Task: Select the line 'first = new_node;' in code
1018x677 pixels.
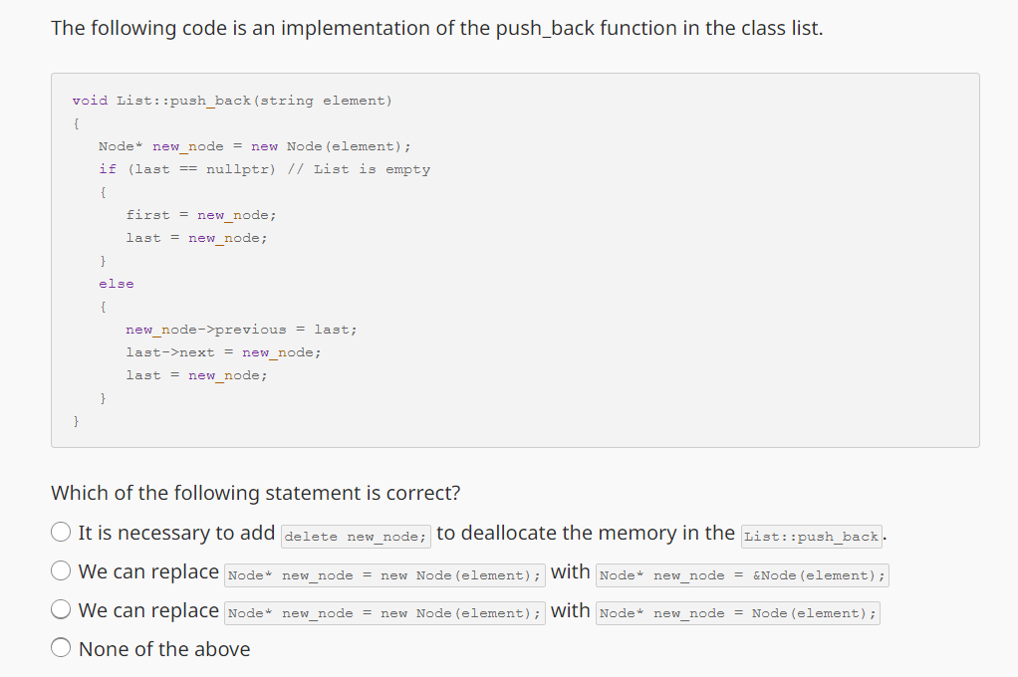Action: (x=201, y=214)
